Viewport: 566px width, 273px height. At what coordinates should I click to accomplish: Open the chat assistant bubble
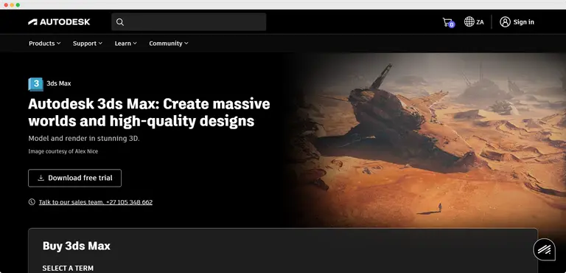click(x=545, y=249)
